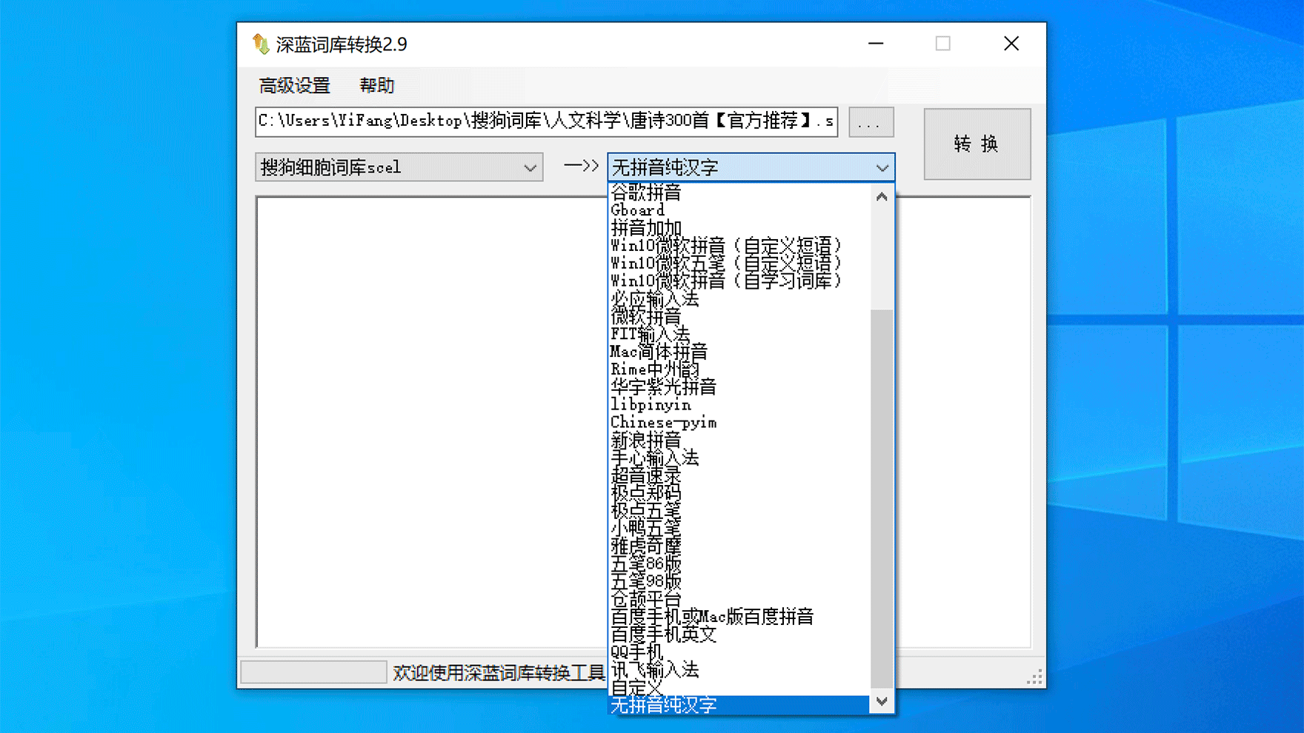The height and width of the screenshot is (733, 1304).
Task: Choose Win10微软五笔（自定义短语）option
Action: (x=739, y=264)
